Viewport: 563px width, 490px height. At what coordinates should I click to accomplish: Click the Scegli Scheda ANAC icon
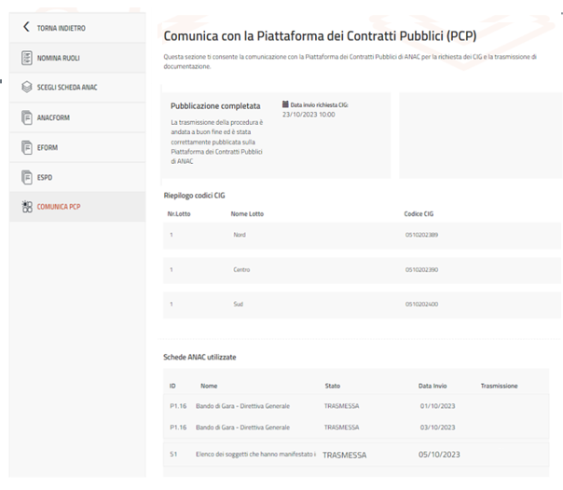point(26,88)
